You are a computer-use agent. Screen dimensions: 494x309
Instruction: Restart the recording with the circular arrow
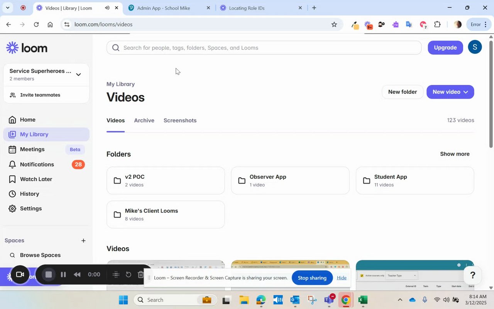click(x=129, y=275)
